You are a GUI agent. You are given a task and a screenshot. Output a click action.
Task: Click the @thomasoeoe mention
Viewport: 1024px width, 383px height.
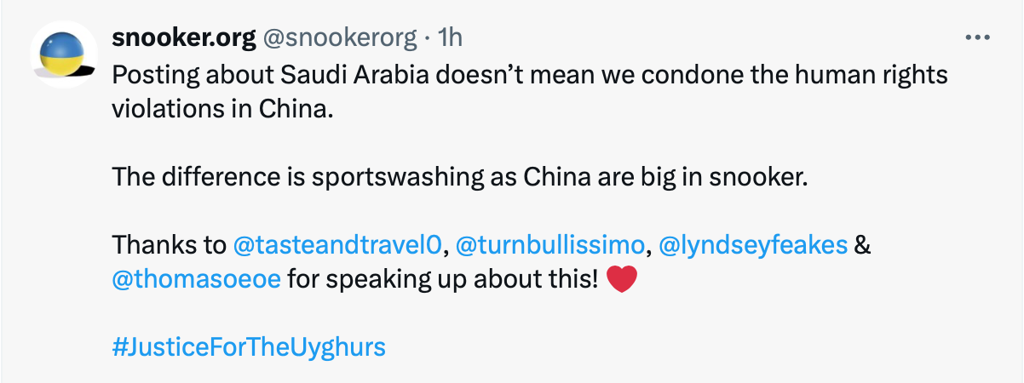(196, 279)
